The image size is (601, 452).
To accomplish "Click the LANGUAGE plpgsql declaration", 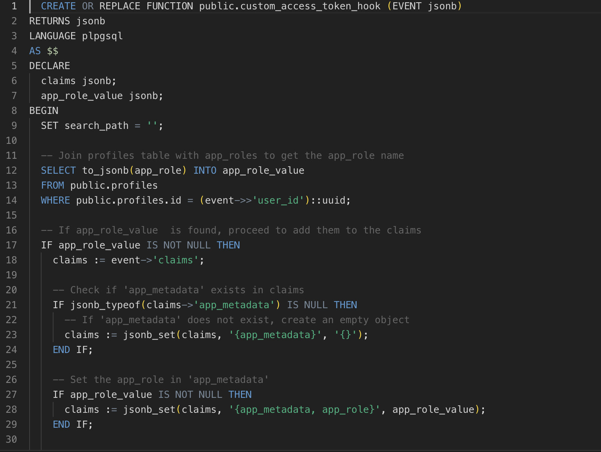I will tap(76, 35).
